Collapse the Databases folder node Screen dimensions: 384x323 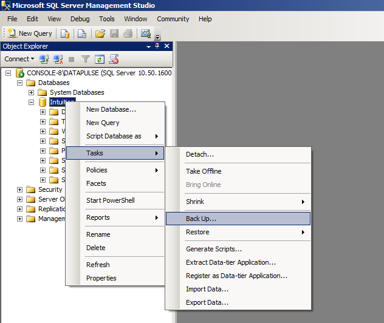pyautogui.click(x=19, y=83)
